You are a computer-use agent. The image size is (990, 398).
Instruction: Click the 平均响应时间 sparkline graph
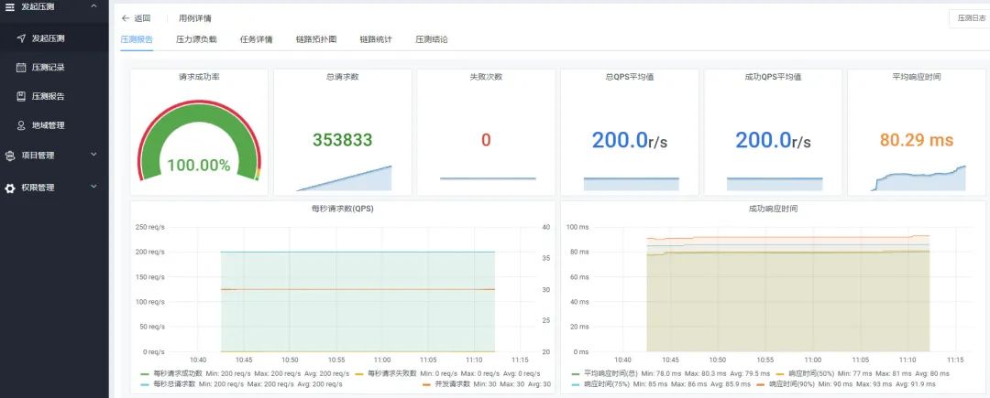pos(918,178)
